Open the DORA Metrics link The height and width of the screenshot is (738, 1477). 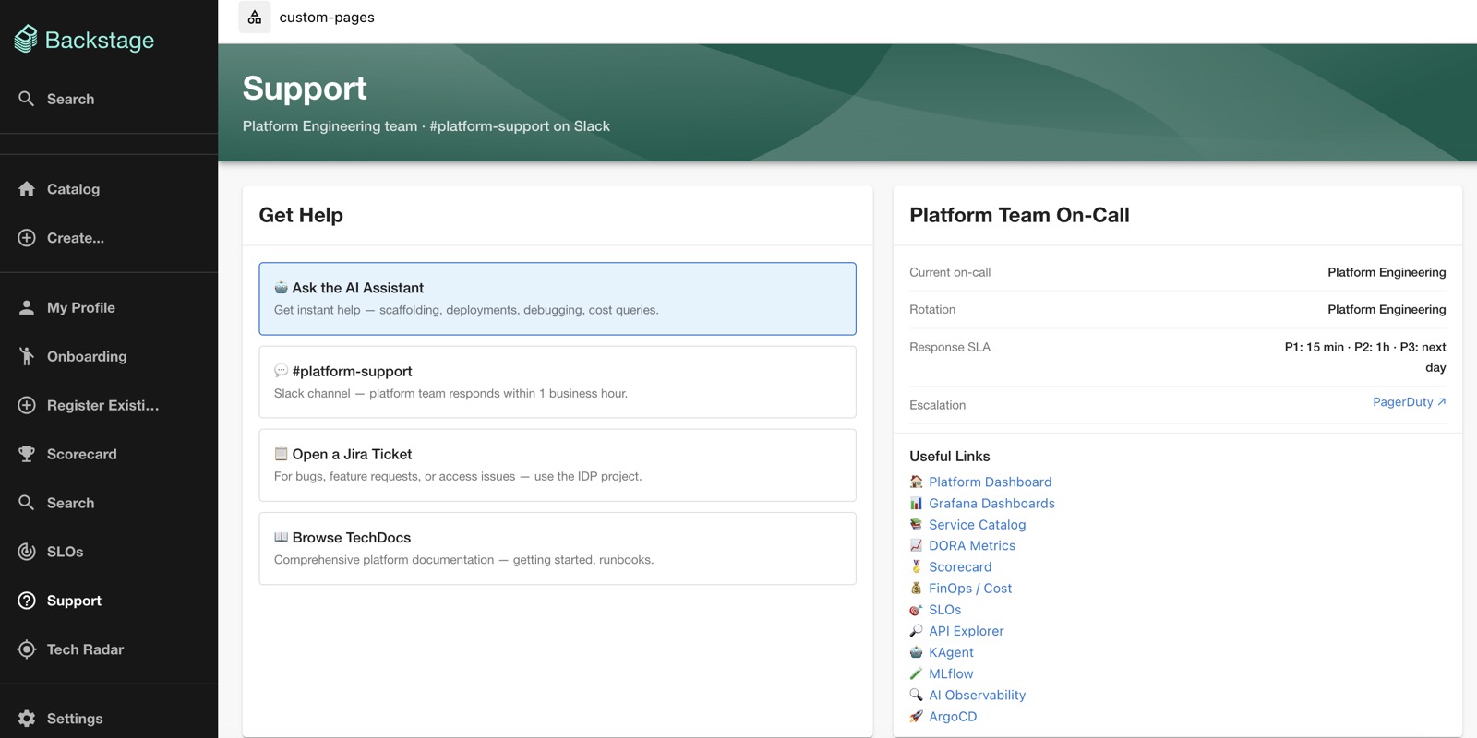[972, 545]
